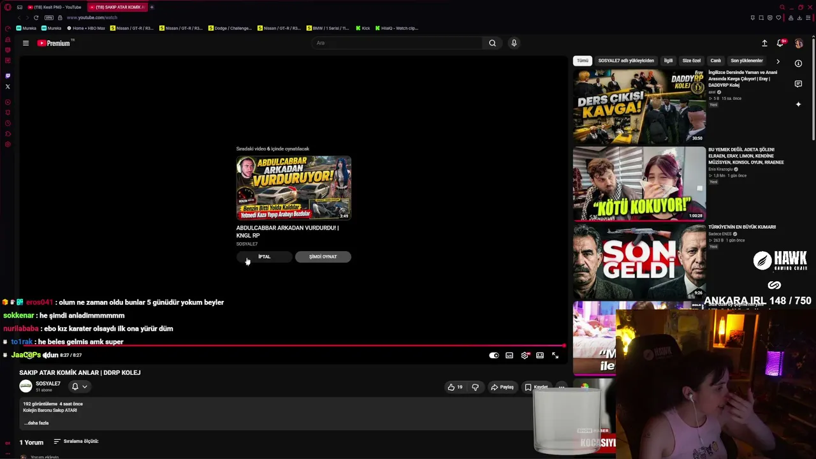Select the Tümü filter chip
The image size is (816, 459).
pyautogui.click(x=583, y=61)
